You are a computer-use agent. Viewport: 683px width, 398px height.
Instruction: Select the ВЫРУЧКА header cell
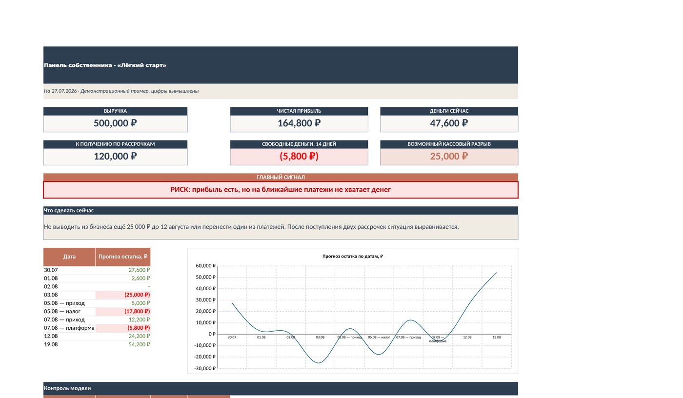pyautogui.click(x=115, y=111)
